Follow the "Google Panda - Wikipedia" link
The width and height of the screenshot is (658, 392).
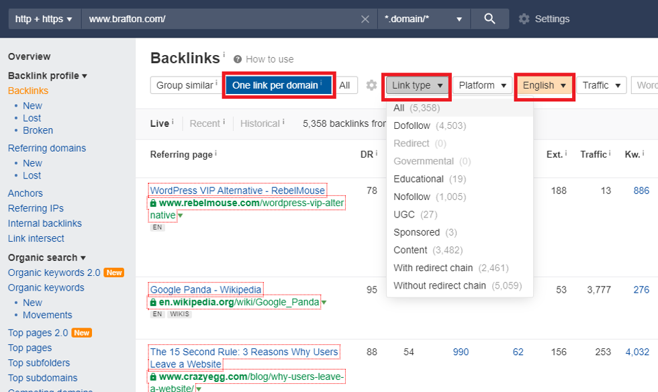(205, 289)
